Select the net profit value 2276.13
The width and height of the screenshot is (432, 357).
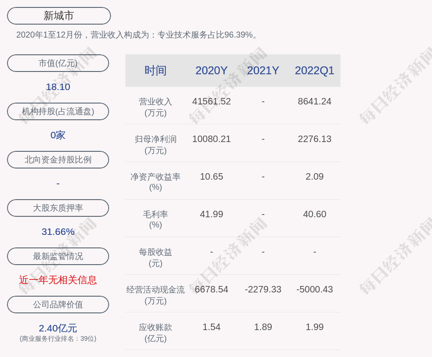tap(314, 139)
